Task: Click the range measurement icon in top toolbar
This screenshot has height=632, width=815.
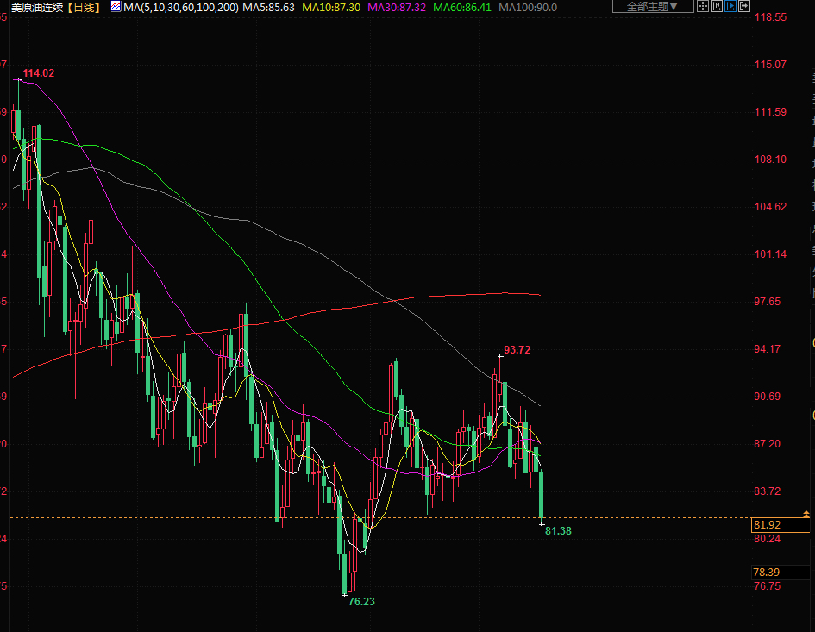Action: point(717,7)
